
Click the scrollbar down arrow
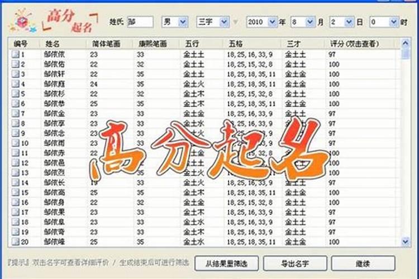click(x=406, y=242)
